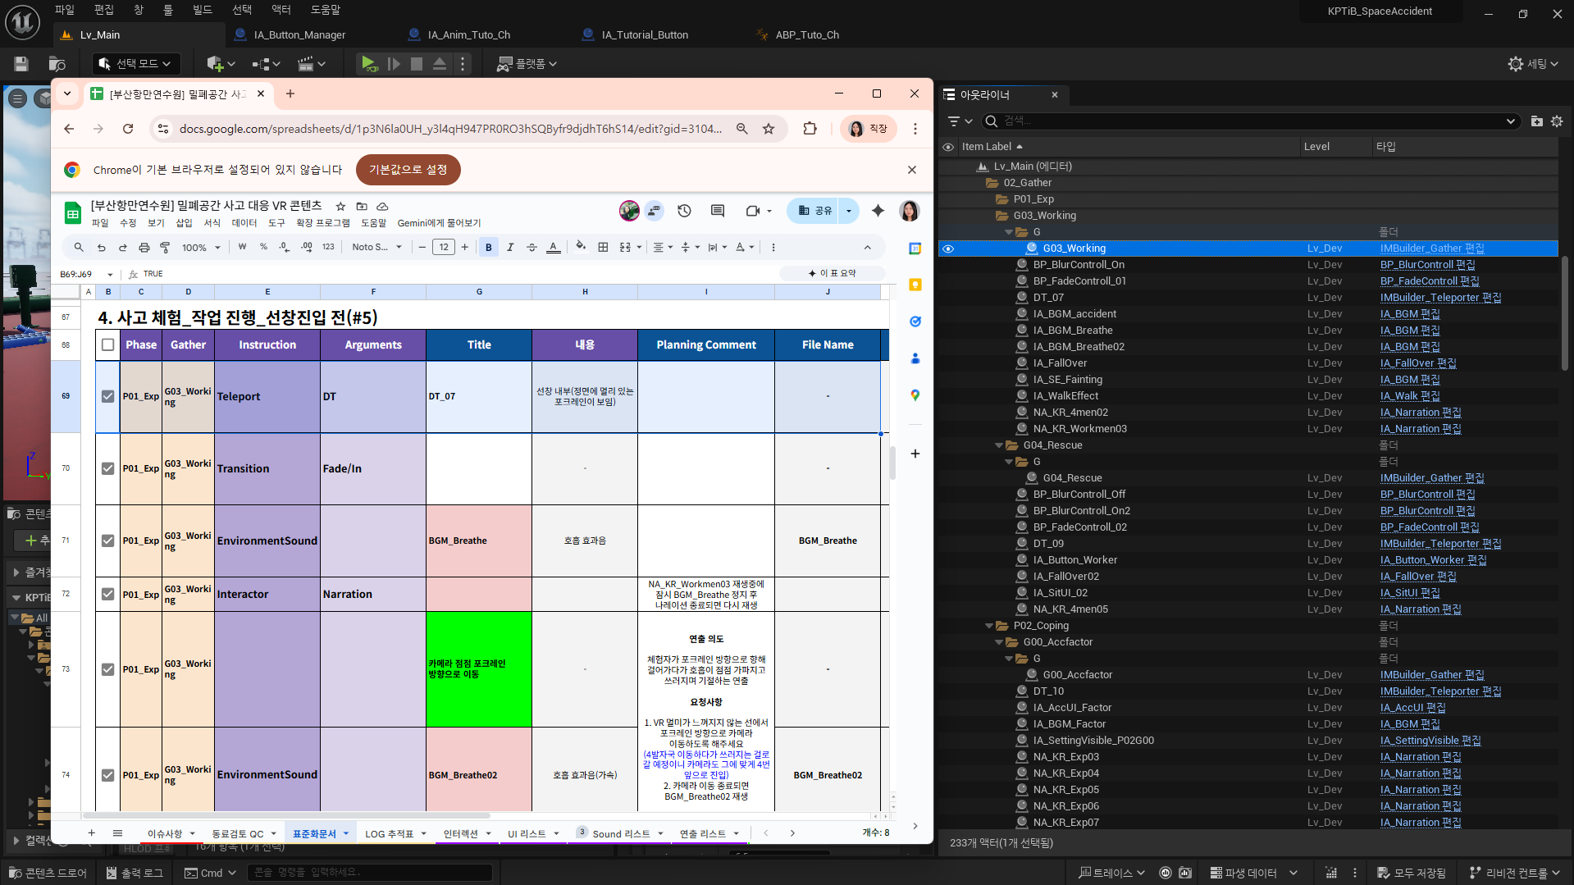Image resolution: width=1574 pixels, height=885 pixels.
Task: Click the Sheets version history icon
Action: (x=684, y=211)
